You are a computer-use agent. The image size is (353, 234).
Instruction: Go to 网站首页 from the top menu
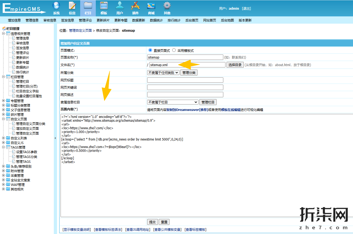209,20
